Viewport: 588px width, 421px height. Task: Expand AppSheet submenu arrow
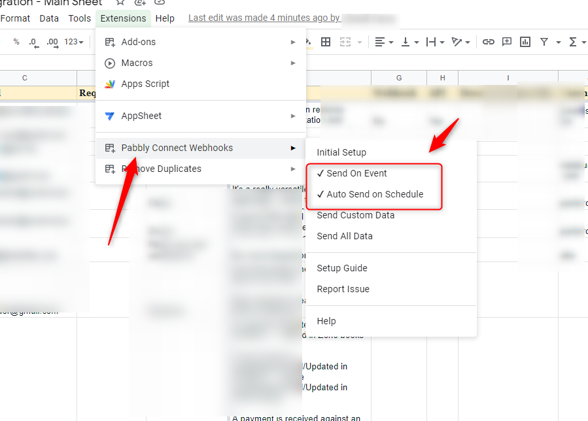293,116
